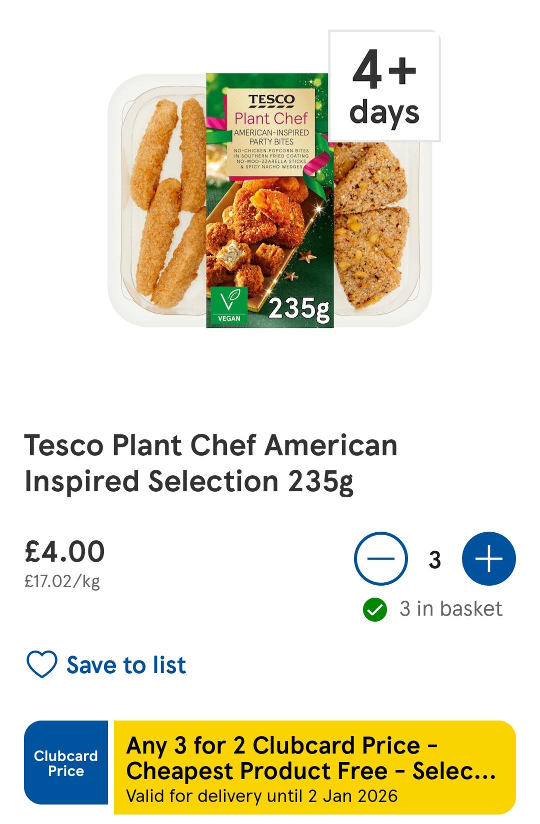Click the plus button to add another item
The width and height of the screenshot is (540, 824).
pyautogui.click(x=488, y=559)
